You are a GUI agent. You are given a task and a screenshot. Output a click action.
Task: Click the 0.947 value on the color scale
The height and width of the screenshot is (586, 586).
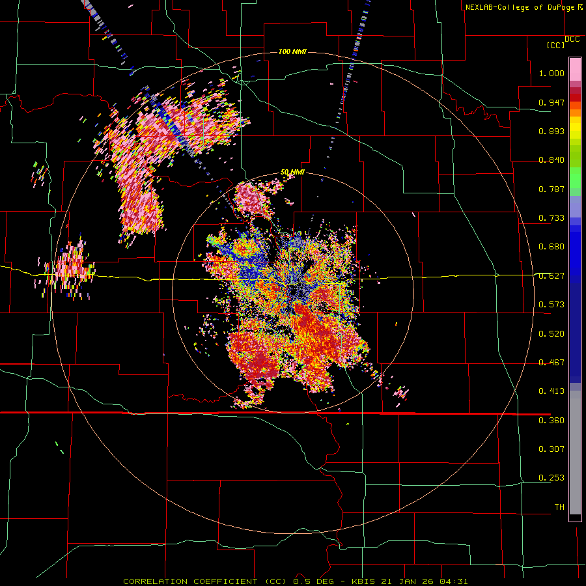click(x=551, y=102)
